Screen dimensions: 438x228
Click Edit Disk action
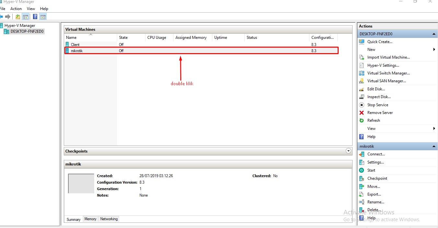[376, 89]
